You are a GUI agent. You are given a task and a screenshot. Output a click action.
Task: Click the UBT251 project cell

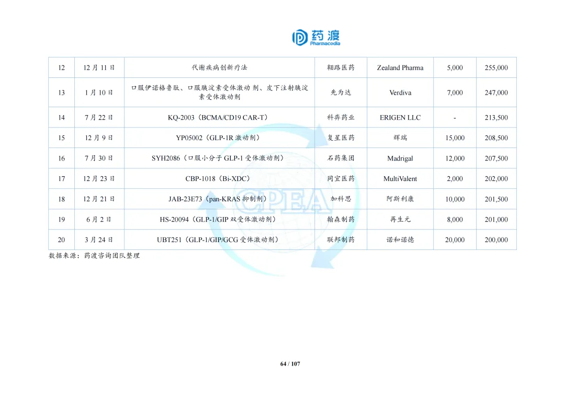click(219, 240)
